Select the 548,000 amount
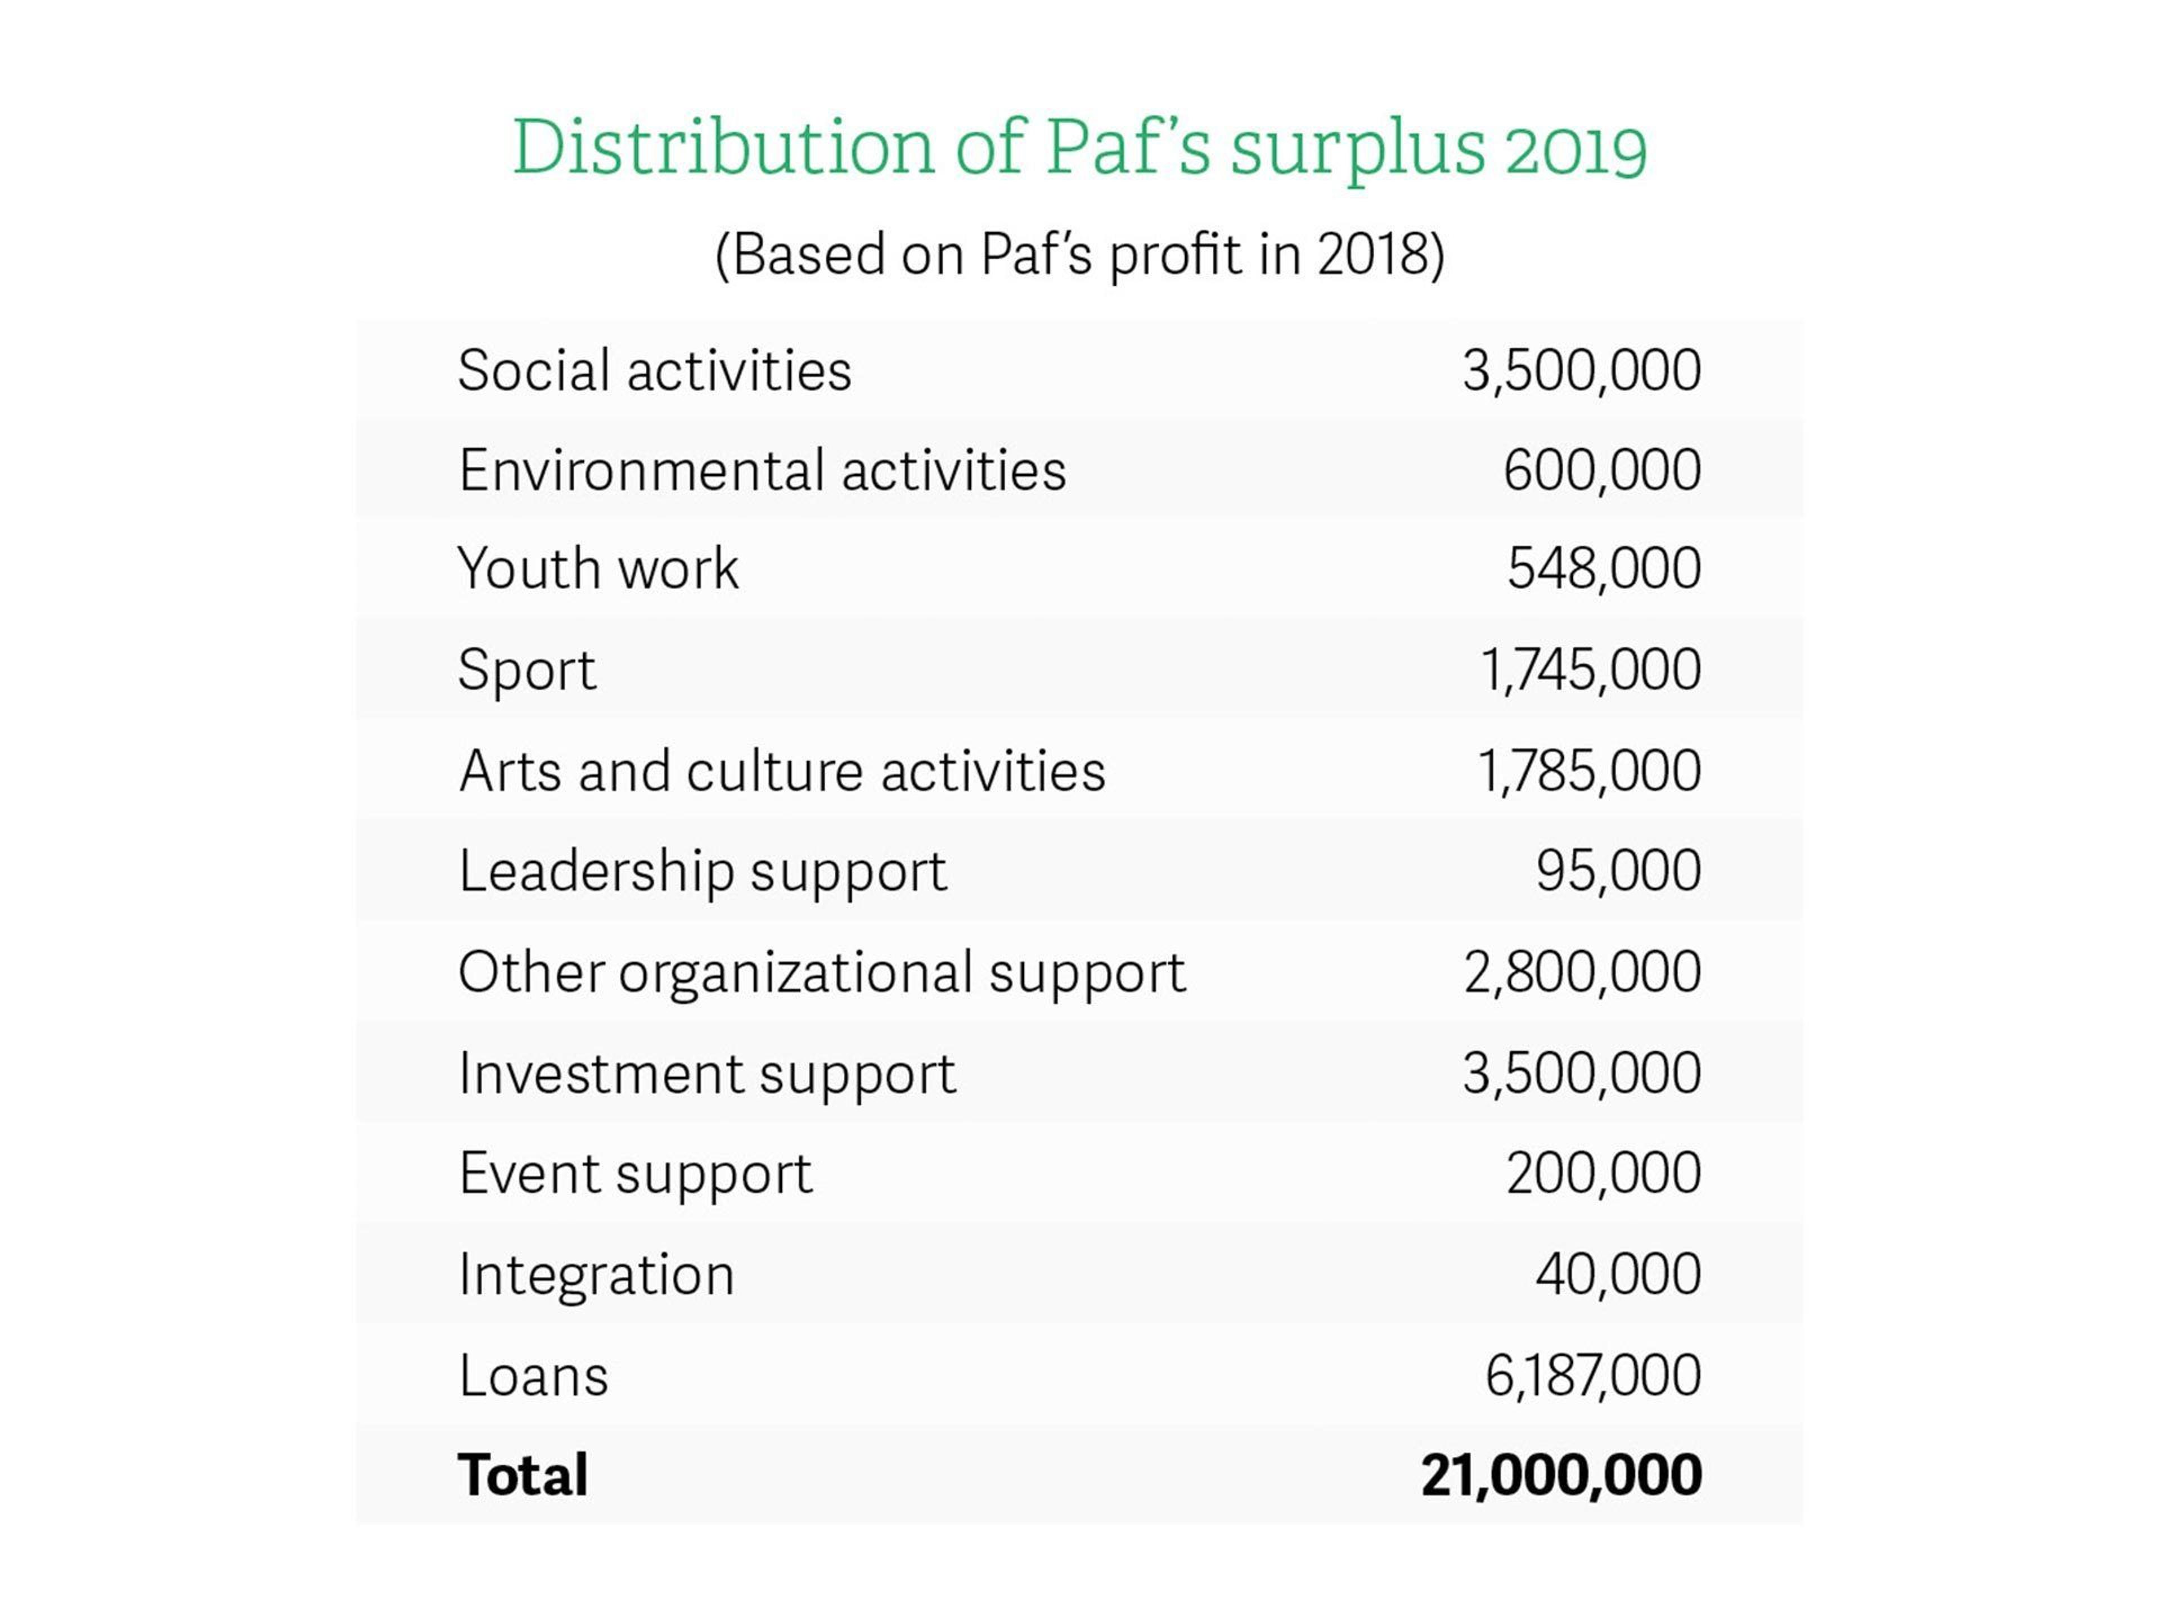Screen dimensions: 2160x1620 pos(1603,569)
